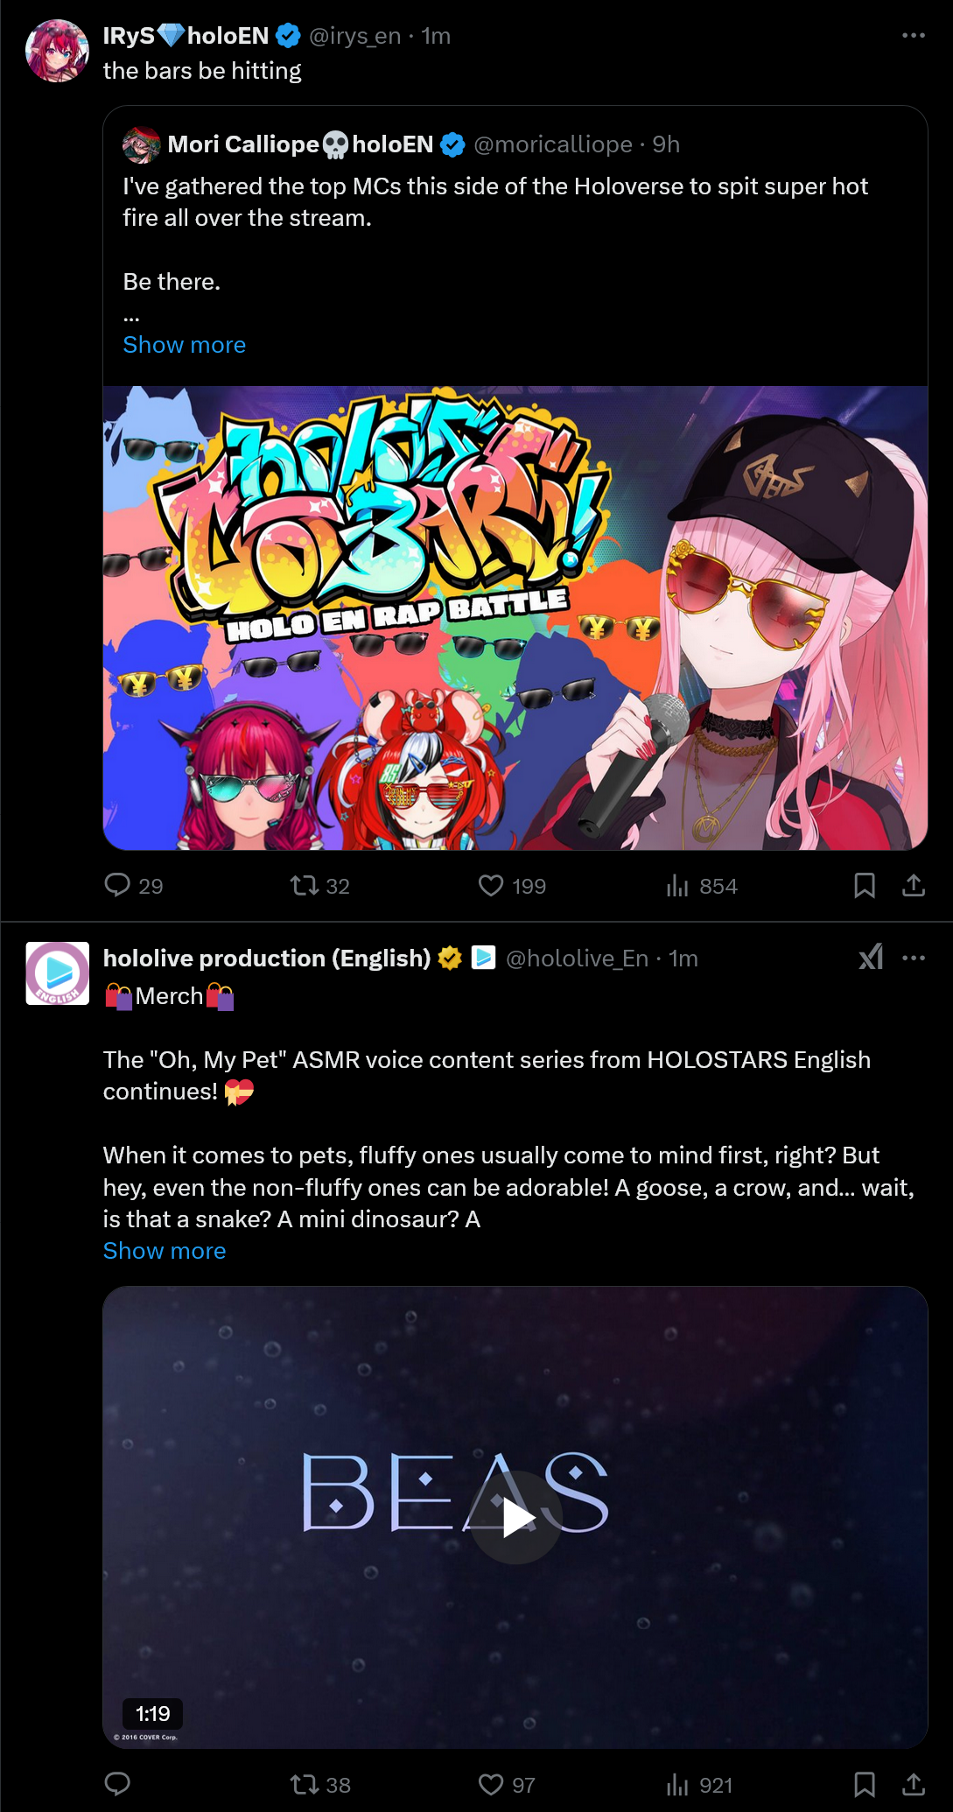Open more options menu on IRyS's tweet

coord(914,35)
